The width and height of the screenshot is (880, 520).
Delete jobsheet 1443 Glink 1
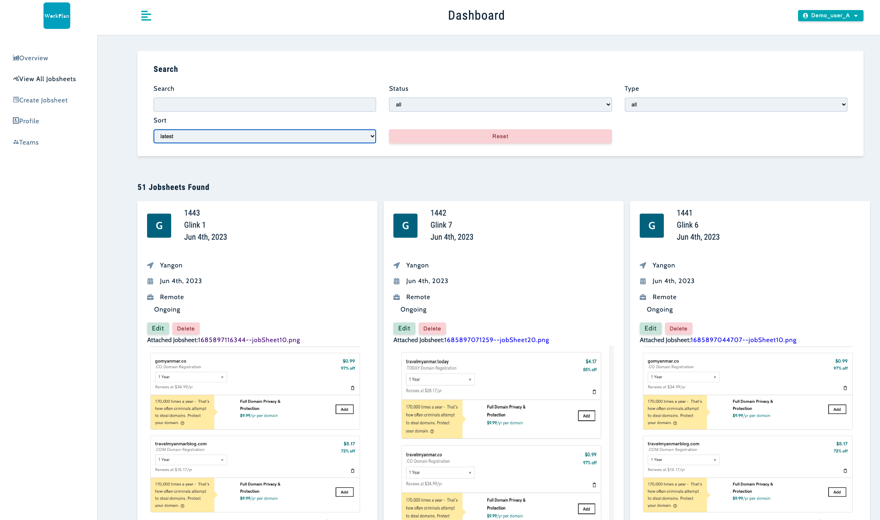point(186,328)
